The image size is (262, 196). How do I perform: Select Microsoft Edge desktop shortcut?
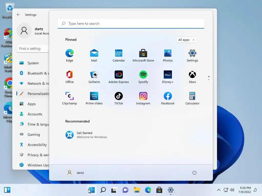pyautogui.click(x=7, y=112)
